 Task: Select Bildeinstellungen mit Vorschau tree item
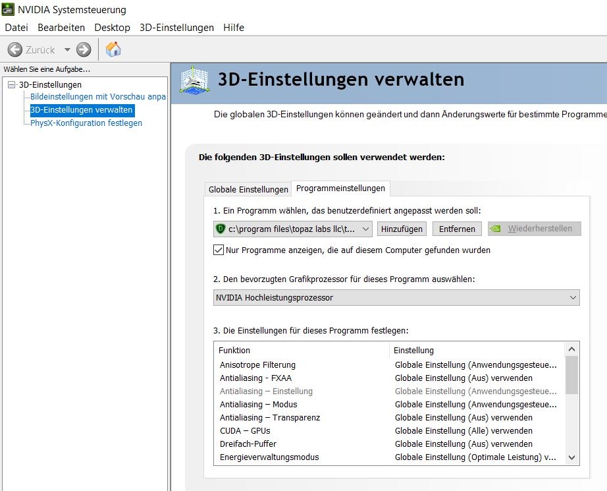point(97,97)
